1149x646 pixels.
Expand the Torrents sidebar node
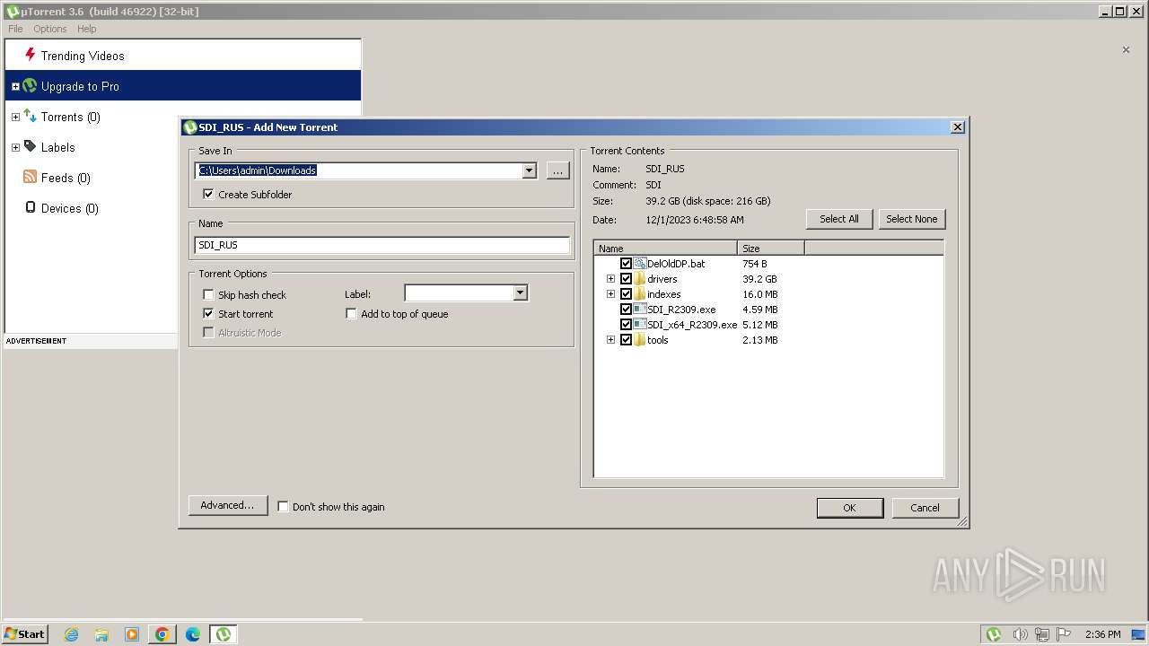pyautogui.click(x=15, y=117)
